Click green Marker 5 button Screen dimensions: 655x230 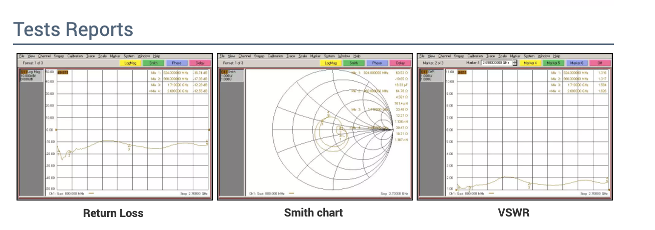pos(553,63)
